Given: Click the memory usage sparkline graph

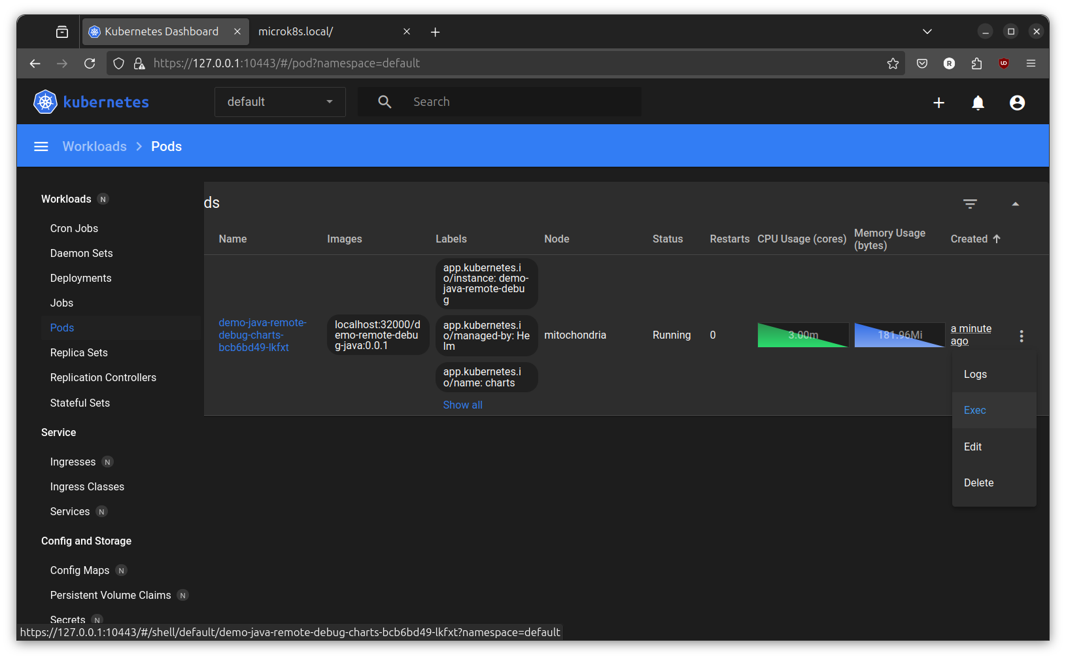Looking at the screenshot, I should tap(899, 335).
